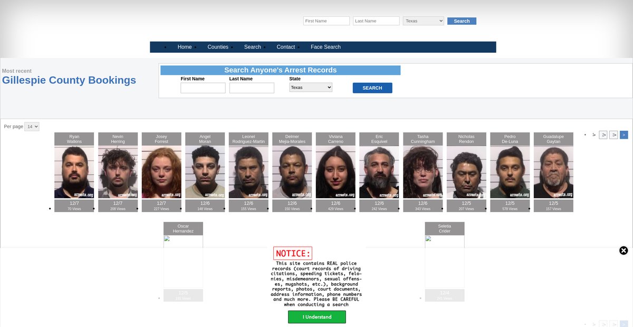The width and height of the screenshot is (633, 327).
Task: Click the Most recent label
Action: [x=17, y=71]
